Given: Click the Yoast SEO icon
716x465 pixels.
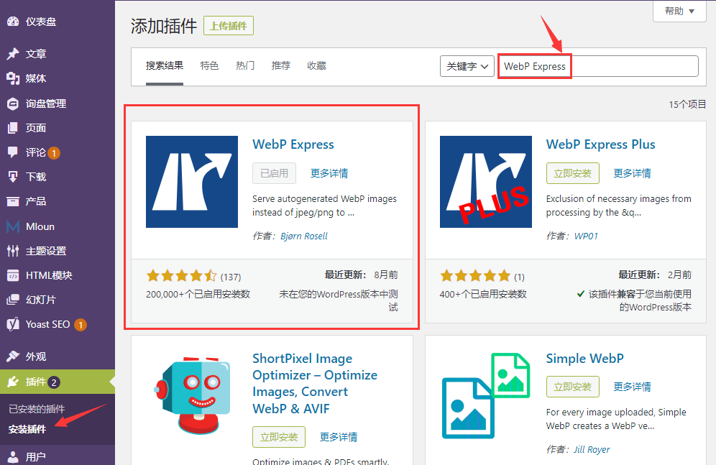Looking at the screenshot, I should [x=13, y=324].
